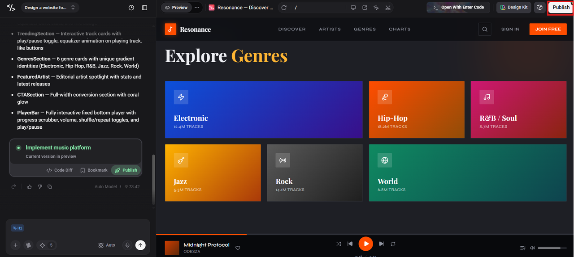
Task: Click the retry arrow icon below the response
Action: coord(14,187)
